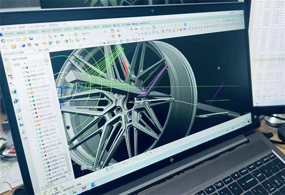Open the Undo history dropdown arrow
The image size is (285, 195).
pos(65,35)
